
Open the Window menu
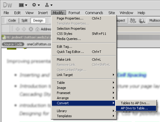[126, 13]
